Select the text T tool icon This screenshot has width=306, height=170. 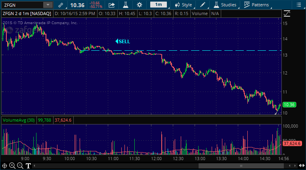tap(28, 166)
